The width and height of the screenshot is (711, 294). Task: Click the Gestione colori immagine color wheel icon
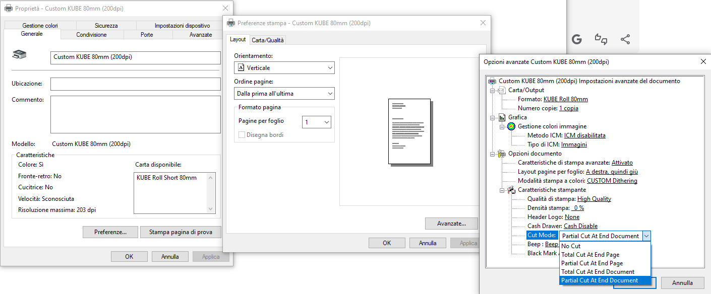(x=511, y=126)
